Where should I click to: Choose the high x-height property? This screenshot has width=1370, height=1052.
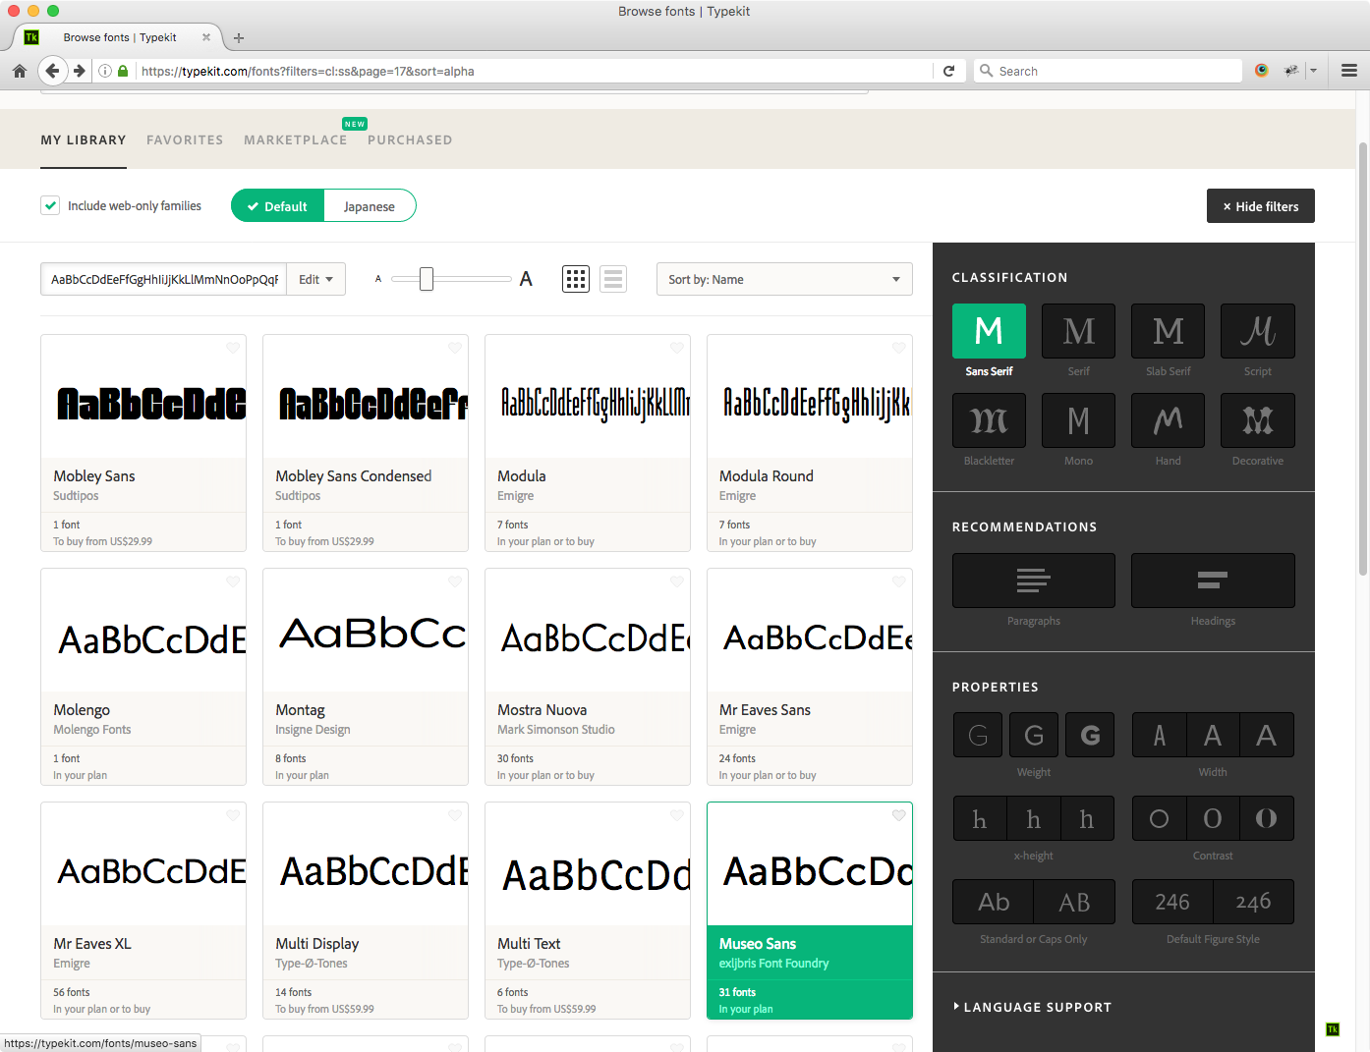coord(1089,818)
